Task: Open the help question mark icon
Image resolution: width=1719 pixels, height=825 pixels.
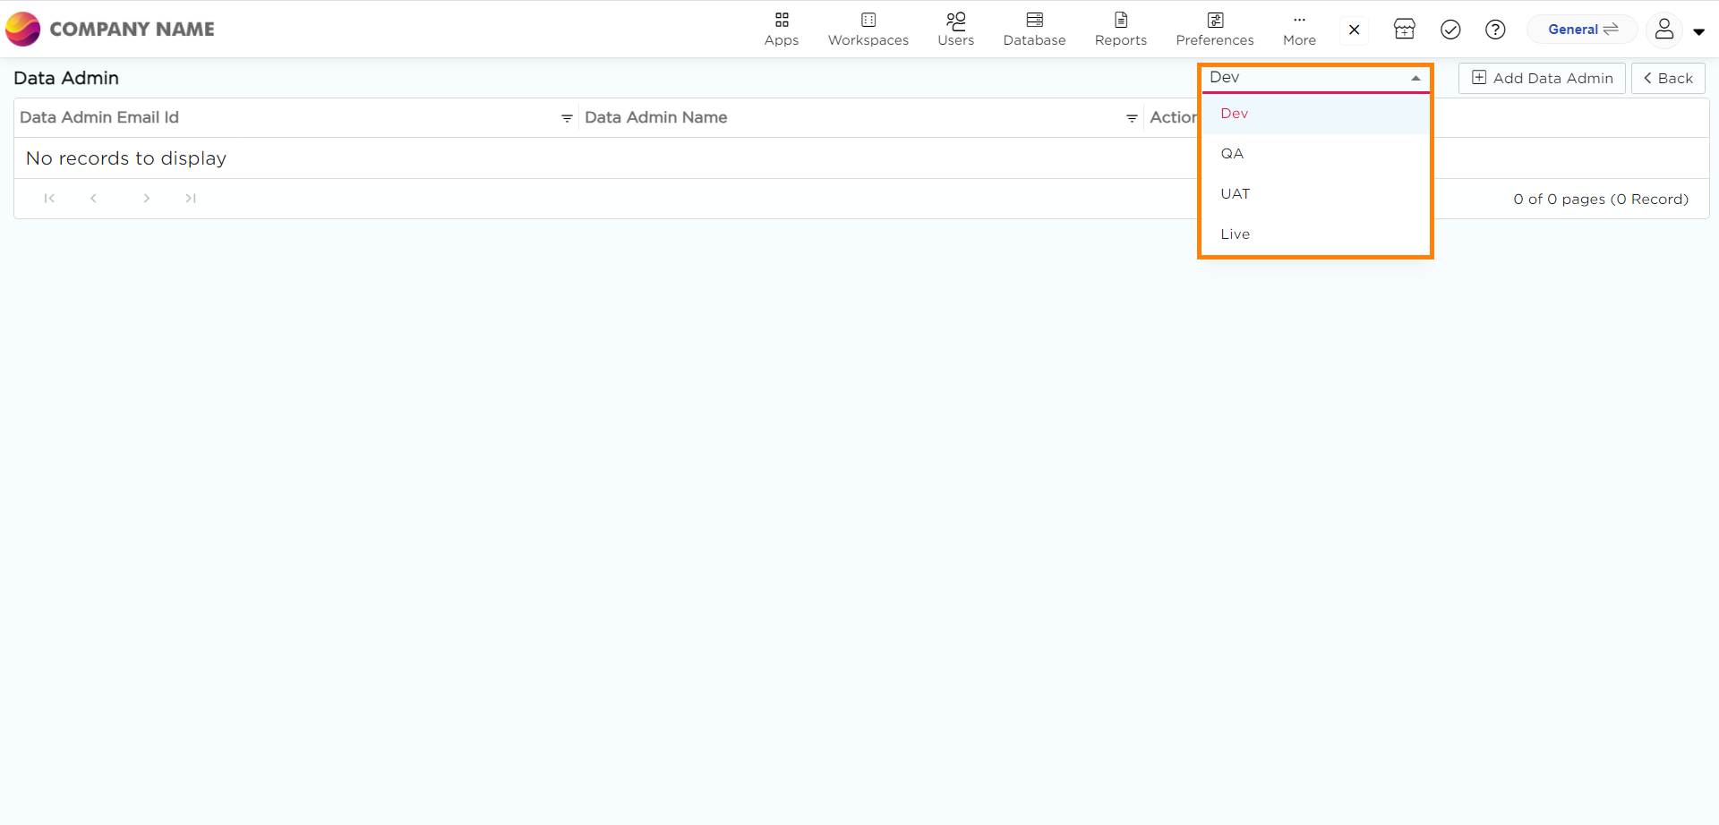Action: tap(1494, 30)
